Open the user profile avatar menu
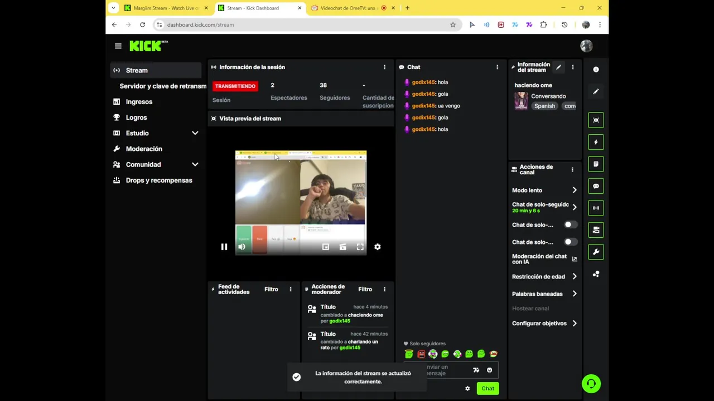Screen dimensions: 714x401 [586, 46]
